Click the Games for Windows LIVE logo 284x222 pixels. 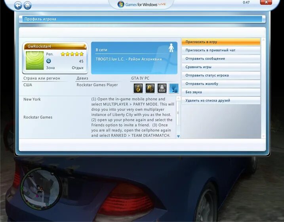pos(142,4)
